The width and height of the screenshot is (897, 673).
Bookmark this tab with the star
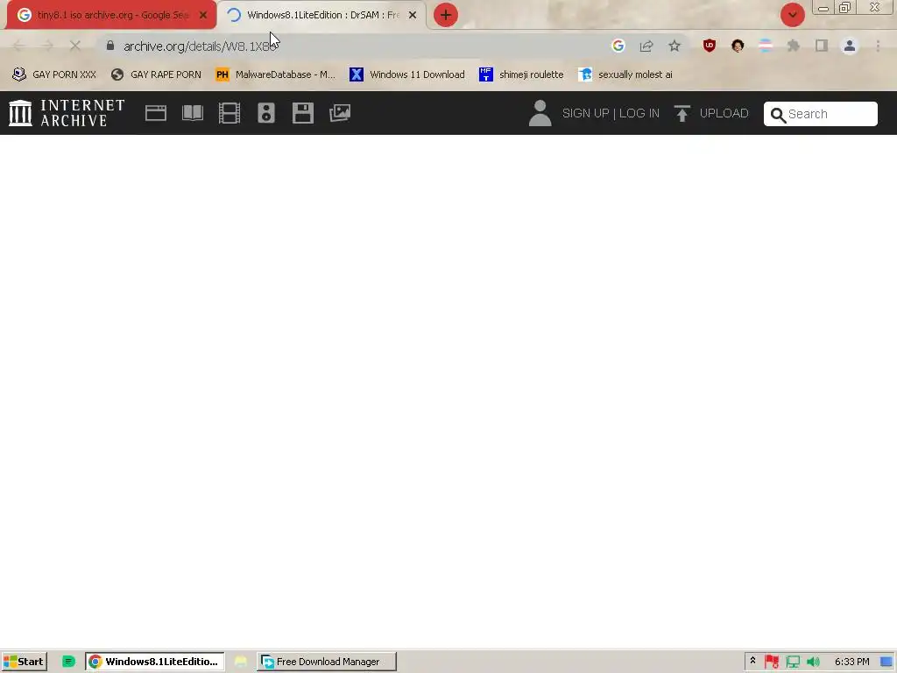coord(675,46)
